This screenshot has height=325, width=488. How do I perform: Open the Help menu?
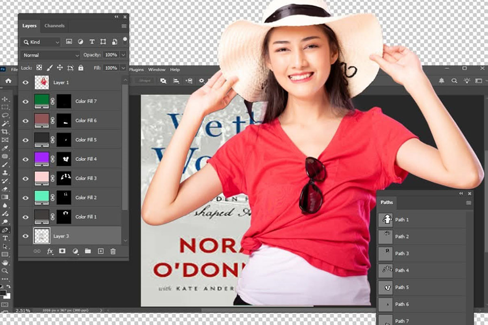point(175,70)
